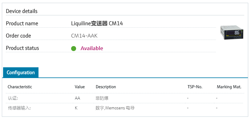Image resolution: width=251 pixels, height=118 pixels.
Task: Click the Characteristic column header
Action: (x=20, y=87)
